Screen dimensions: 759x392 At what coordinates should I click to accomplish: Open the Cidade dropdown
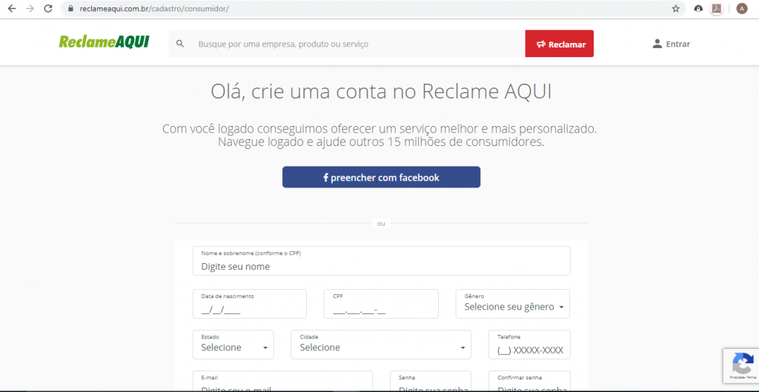click(381, 345)
